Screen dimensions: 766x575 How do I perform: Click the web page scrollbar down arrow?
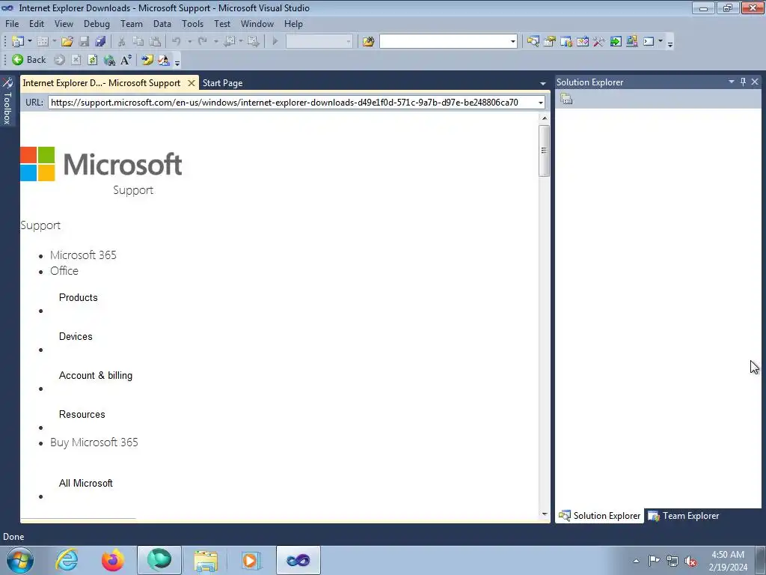(x=545, y=514)
